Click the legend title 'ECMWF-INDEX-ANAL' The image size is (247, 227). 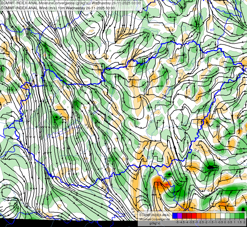click(x=155, y=215)
